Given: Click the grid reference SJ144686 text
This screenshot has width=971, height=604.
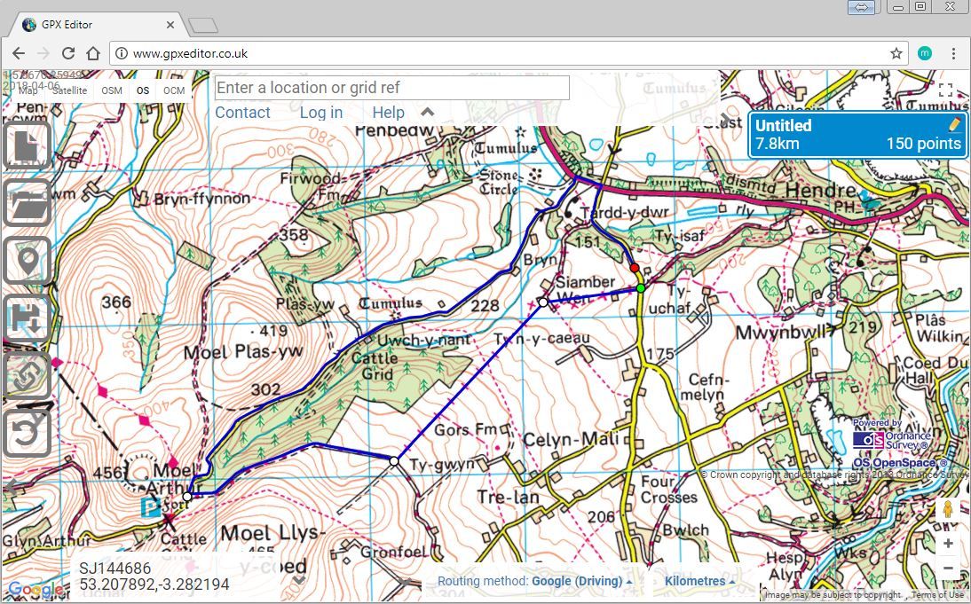Looking at the screenshot, I should tap(115, 569).
